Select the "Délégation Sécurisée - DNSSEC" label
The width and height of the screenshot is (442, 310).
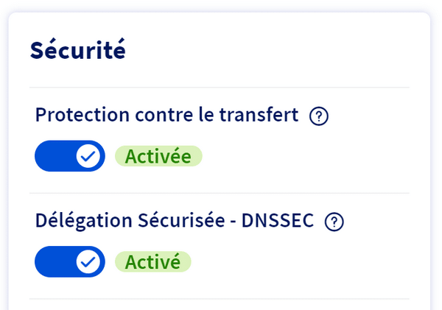coord(174,220)
